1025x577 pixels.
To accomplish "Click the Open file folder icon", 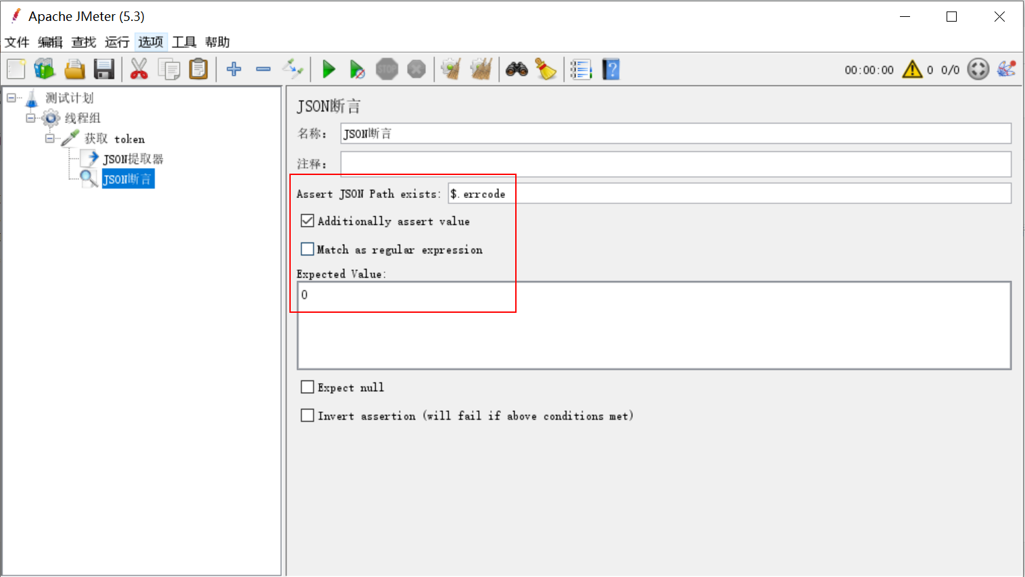I will [74, 69].
